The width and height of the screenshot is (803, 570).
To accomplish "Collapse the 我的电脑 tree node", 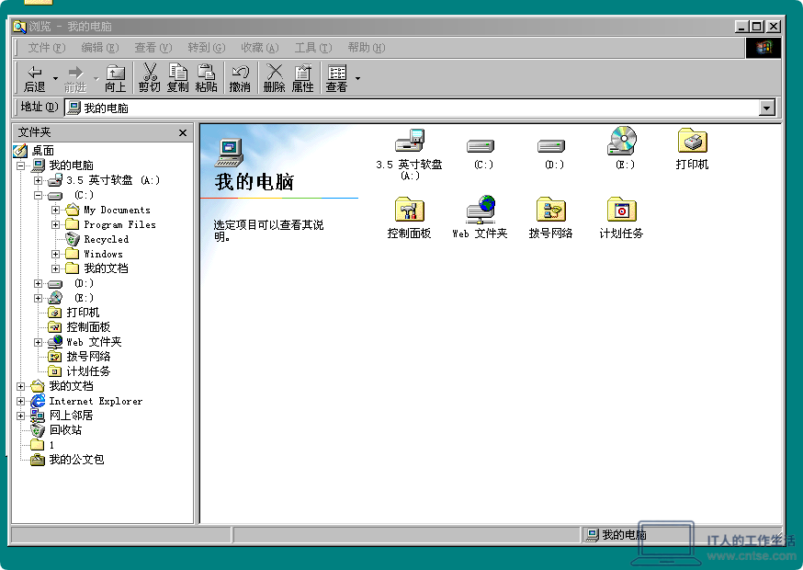I will pyautogui.click(x=21, y=165).
